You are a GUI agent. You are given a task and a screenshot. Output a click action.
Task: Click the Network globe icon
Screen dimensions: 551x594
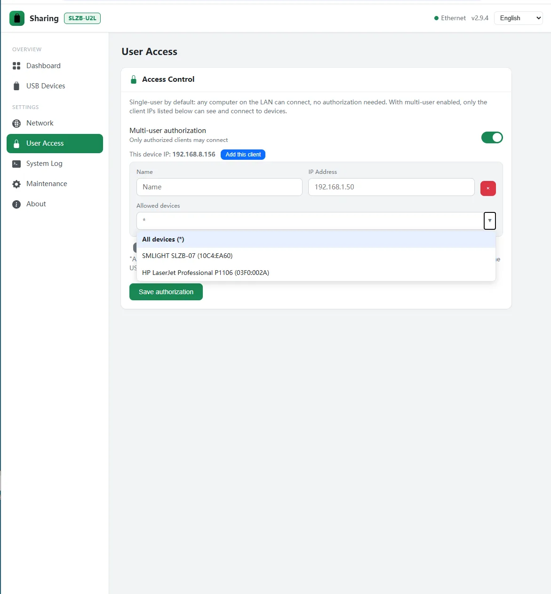click(x=16, y=123)
